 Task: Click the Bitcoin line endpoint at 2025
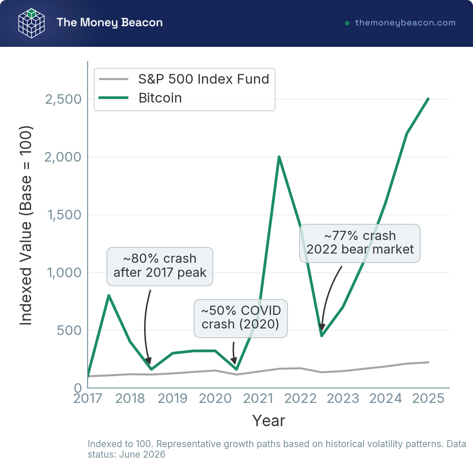(x=428, y=99)
